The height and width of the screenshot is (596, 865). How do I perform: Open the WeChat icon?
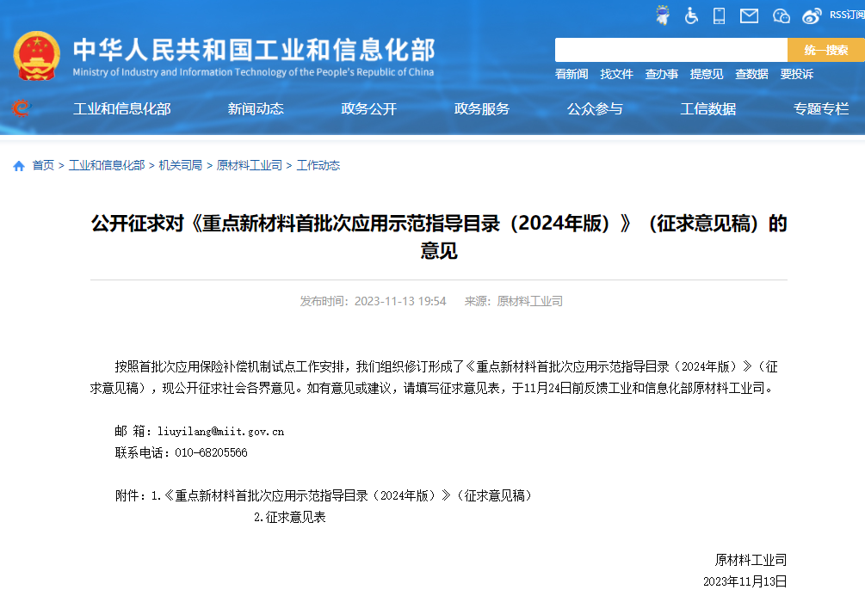pyautogui.click(x=780, y=15)
